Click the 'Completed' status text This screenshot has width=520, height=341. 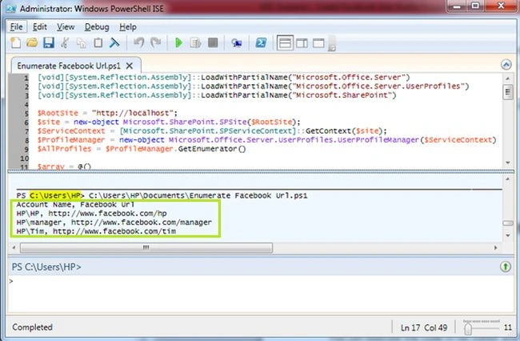(33, 327)
